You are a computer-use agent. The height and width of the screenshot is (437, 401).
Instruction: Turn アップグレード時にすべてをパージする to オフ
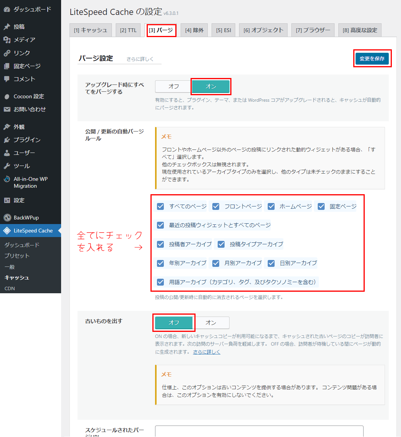tap(173, 86)
